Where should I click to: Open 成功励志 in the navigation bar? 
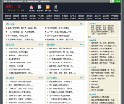pyautogui.click(x=8, y=18)
